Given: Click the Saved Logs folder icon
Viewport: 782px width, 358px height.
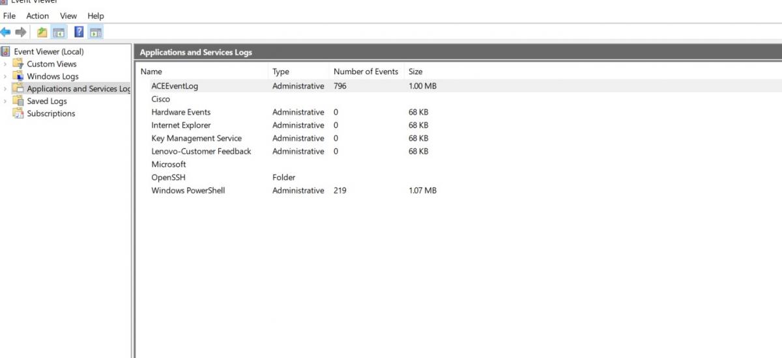Looking at the screenshot, I should point(18,101).
